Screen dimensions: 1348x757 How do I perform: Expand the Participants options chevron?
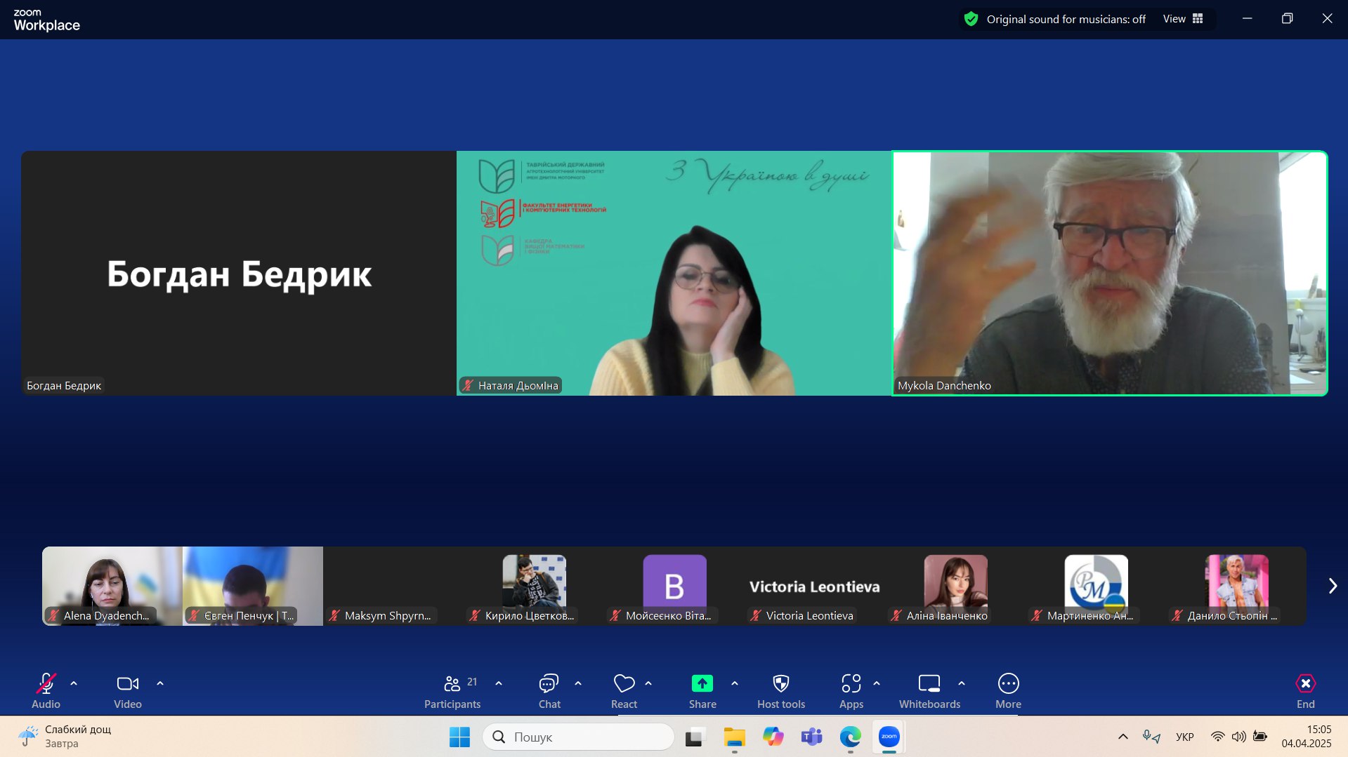point(499,683)
